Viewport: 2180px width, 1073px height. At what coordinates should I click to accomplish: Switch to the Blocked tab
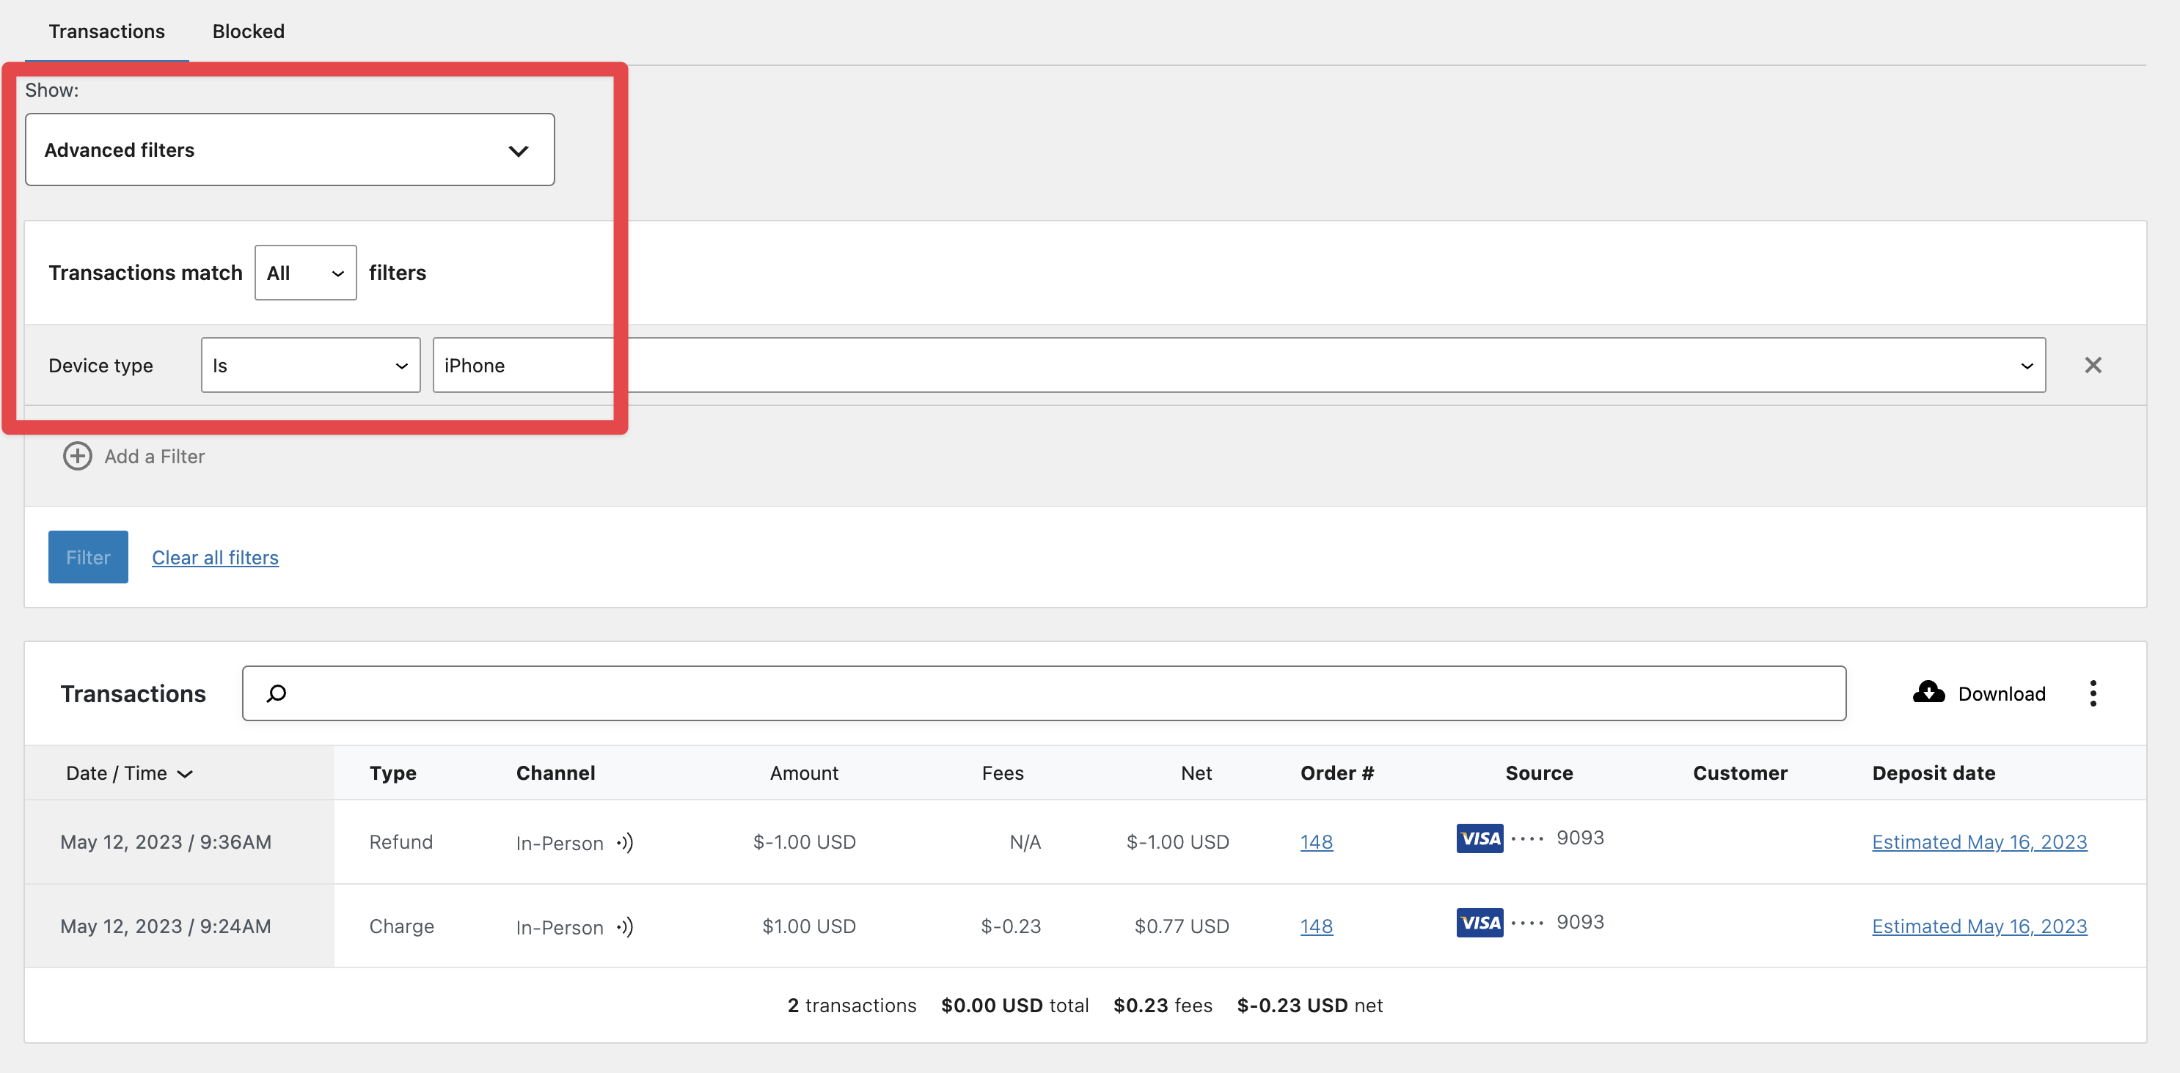point(248,32)
